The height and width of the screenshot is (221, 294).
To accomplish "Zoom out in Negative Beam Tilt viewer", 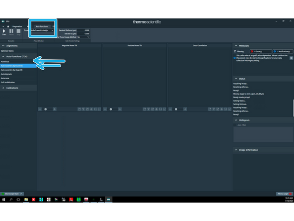I will [x=40, y=109].
